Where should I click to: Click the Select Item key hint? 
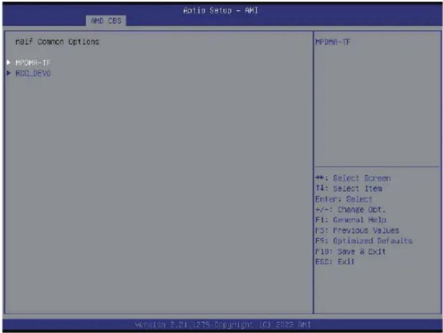[349, 188]
